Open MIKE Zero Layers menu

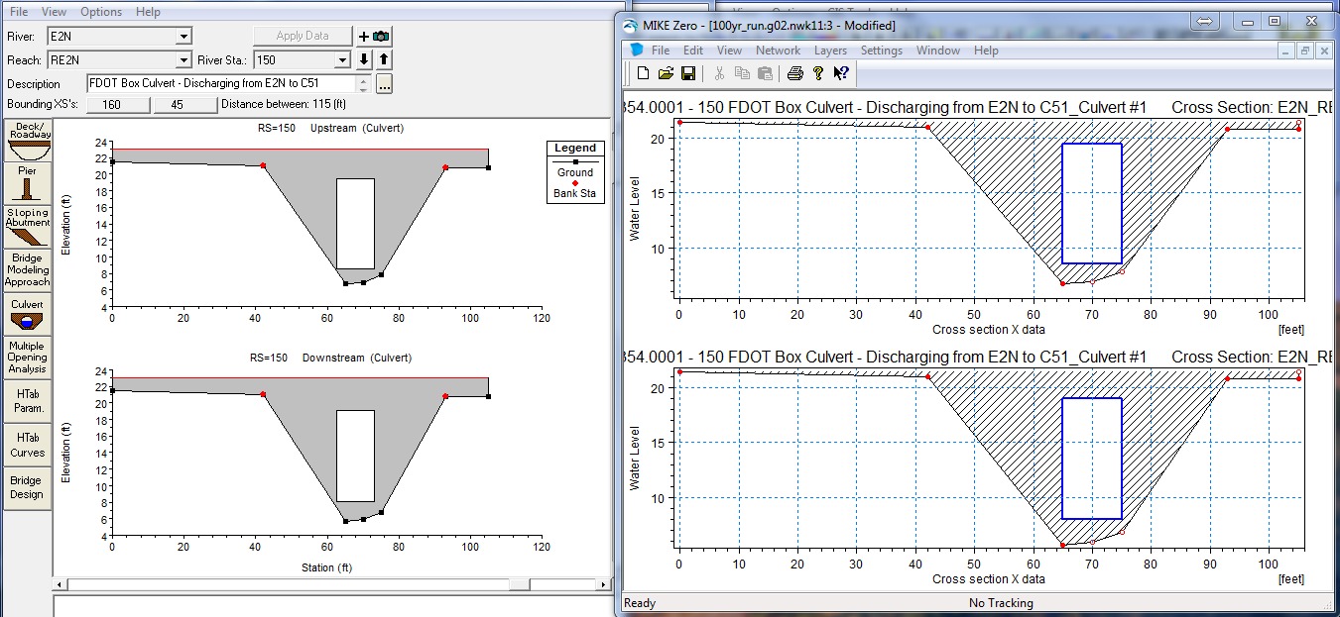(830, 51)
